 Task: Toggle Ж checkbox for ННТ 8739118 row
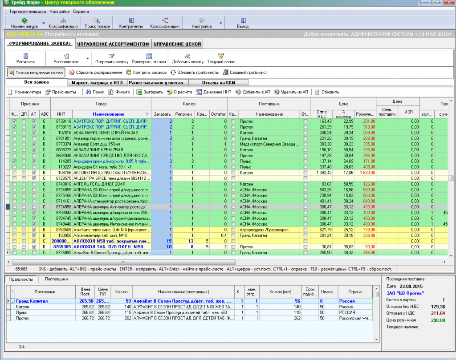[14, 121]
